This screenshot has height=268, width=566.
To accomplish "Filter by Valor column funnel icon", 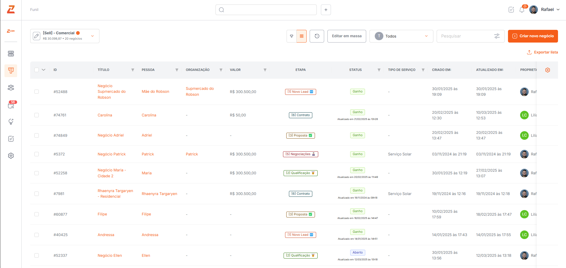I will [265, 70].
